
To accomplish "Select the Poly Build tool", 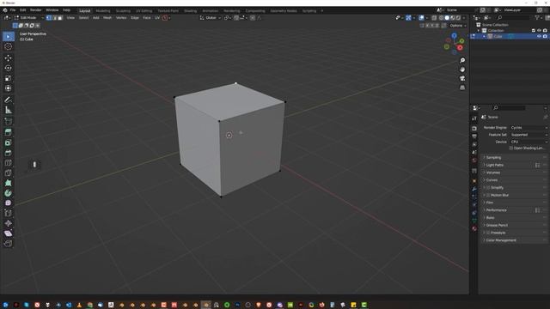I will tap(9, 183).
